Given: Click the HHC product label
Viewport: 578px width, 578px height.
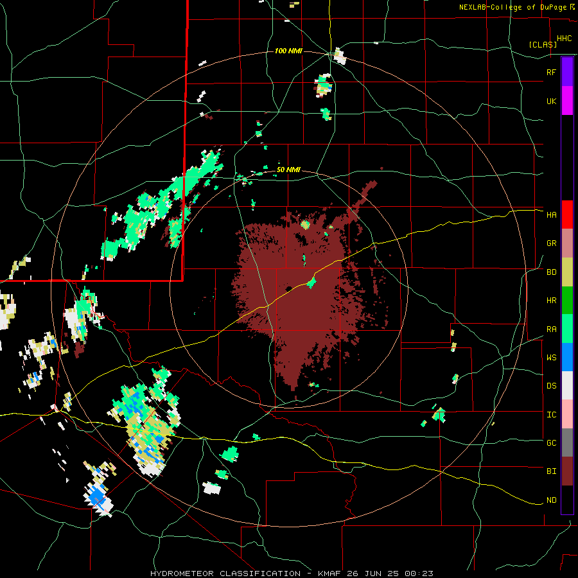Looking at the screenshot, I should pos(564,39).
